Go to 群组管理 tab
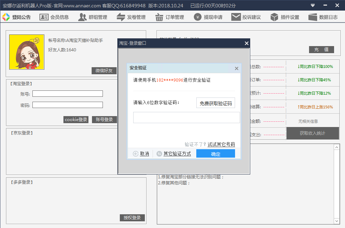Viewport: 345px width, 228px height. (x=98, y=17)
